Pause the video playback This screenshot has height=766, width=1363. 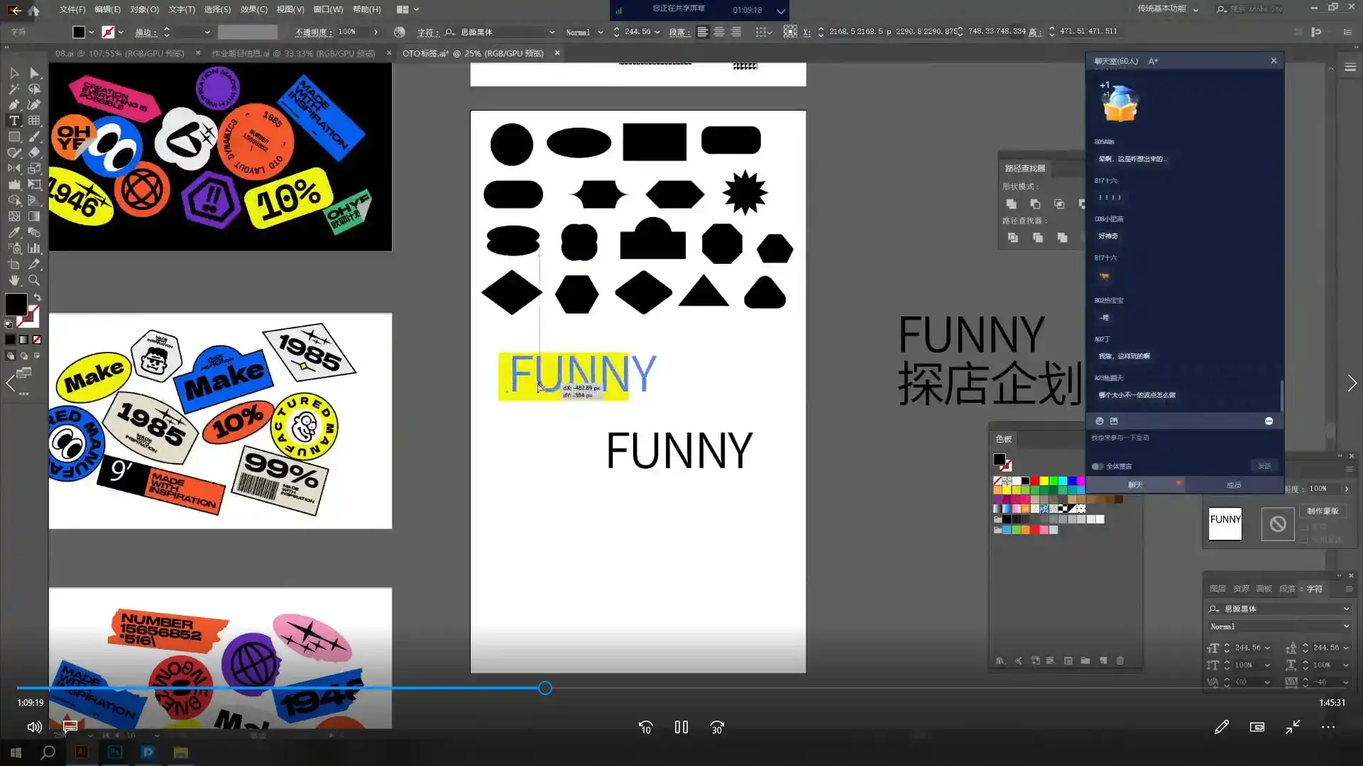681,727
